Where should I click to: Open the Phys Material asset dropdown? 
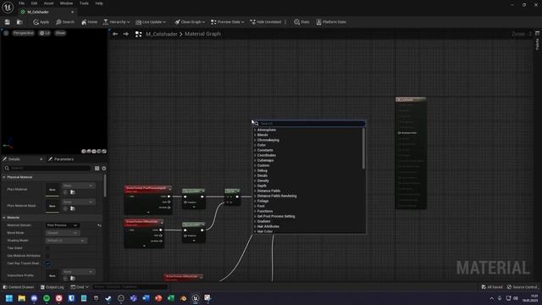(78, 186)
